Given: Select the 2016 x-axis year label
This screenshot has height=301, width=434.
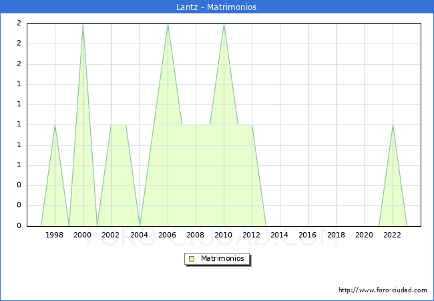Looking at the screenshot, I should (308, 235).
